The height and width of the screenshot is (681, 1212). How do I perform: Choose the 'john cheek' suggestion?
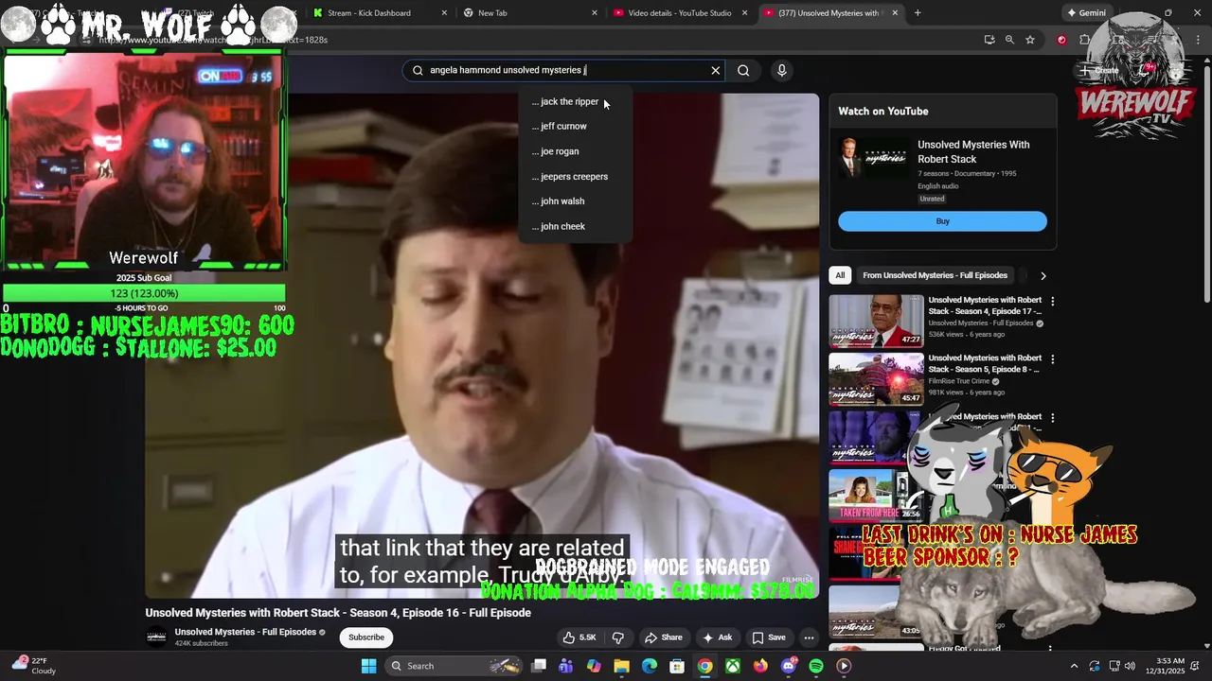(574, 226)
